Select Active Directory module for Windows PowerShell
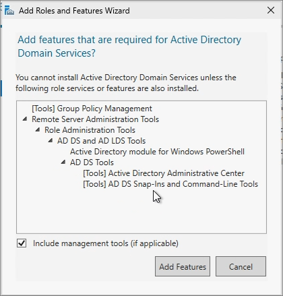Screen dimensions: 283x296 point(157,152)
